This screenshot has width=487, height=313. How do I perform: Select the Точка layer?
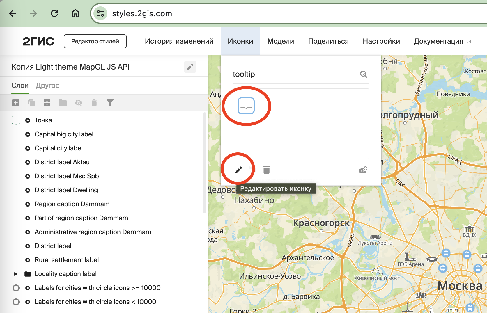[x=43, y=120]
